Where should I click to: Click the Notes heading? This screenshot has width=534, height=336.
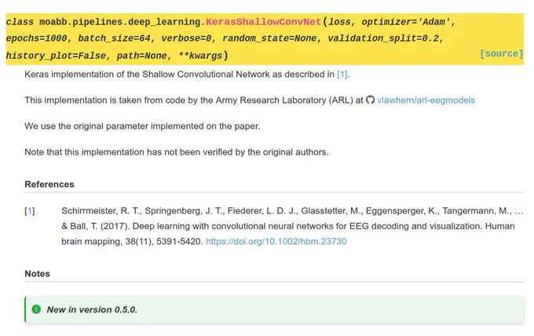37,274
